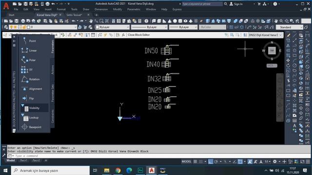Click the Torus solid modeling icon
The image size is (312, 175).
click(185, 21)
